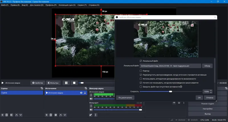The image size is (228, 122).
Task: Open advanced audio properties gear in mixer
Action: (91, 115)
